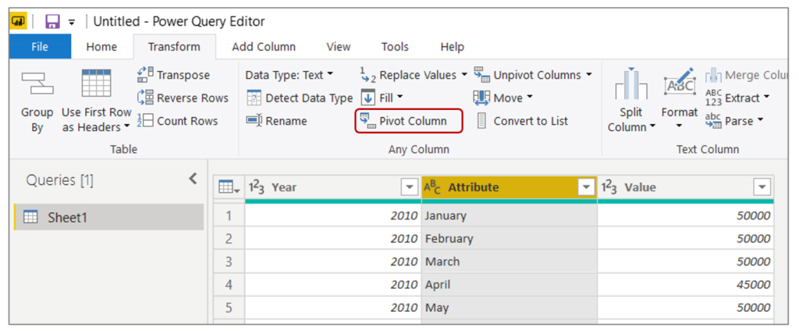Screen dimensions: 799x331
Task: Select the Transpose tool
Action: [x=145, y=75]
